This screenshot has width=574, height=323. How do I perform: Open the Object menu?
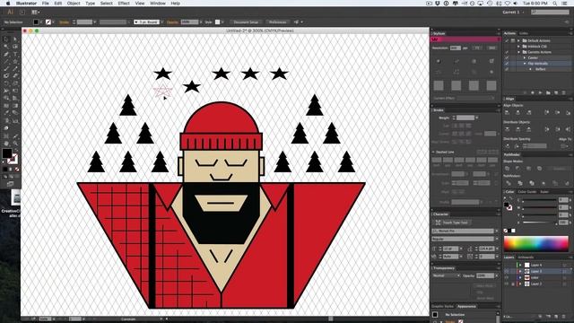click(74, 4)
